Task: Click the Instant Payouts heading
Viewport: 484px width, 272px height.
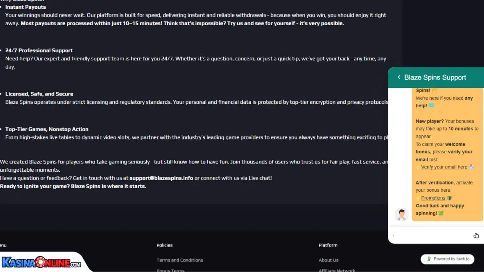Action: click(x=26, y=7)
